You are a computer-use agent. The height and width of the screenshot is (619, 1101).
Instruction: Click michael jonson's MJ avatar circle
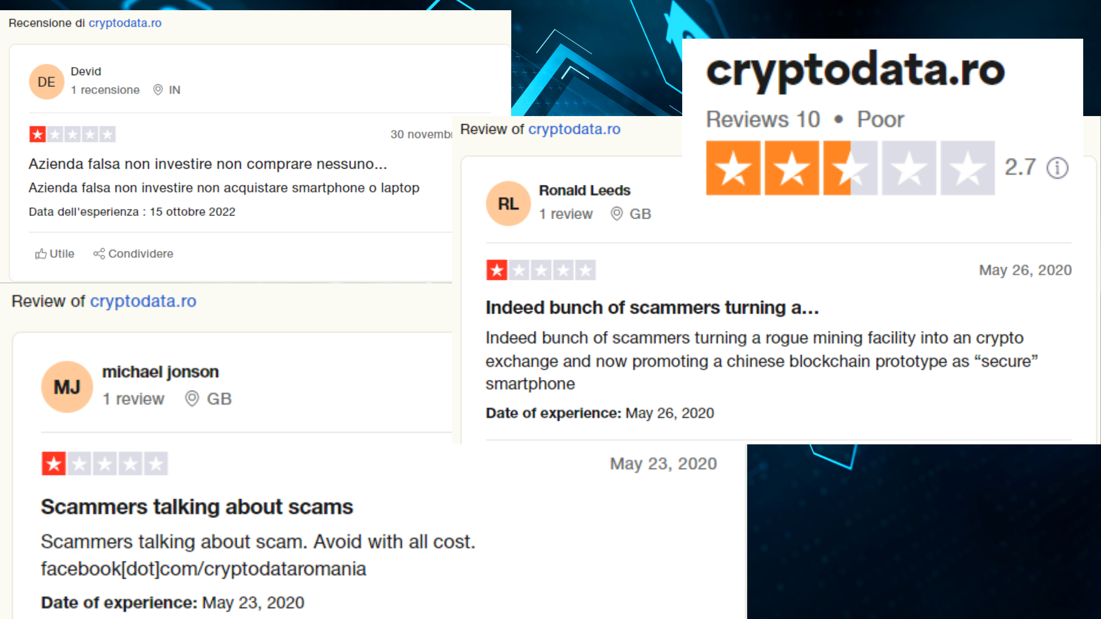point(67,386)
